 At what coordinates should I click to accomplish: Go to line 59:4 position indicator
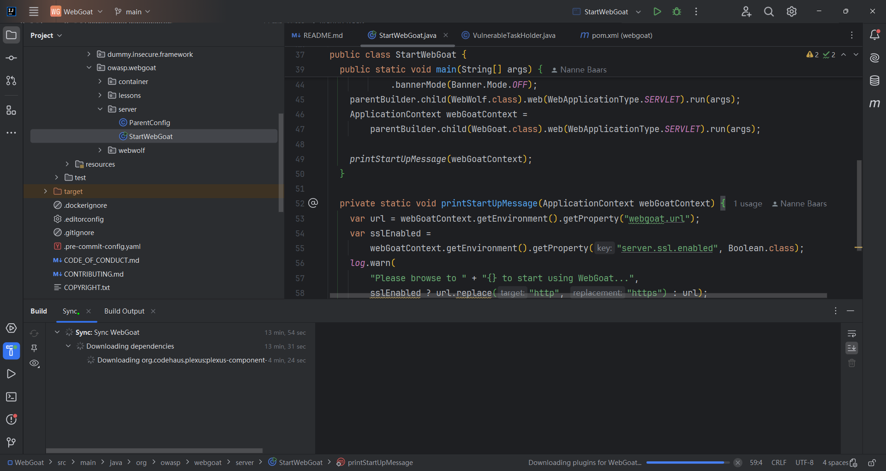pos(756,463)
